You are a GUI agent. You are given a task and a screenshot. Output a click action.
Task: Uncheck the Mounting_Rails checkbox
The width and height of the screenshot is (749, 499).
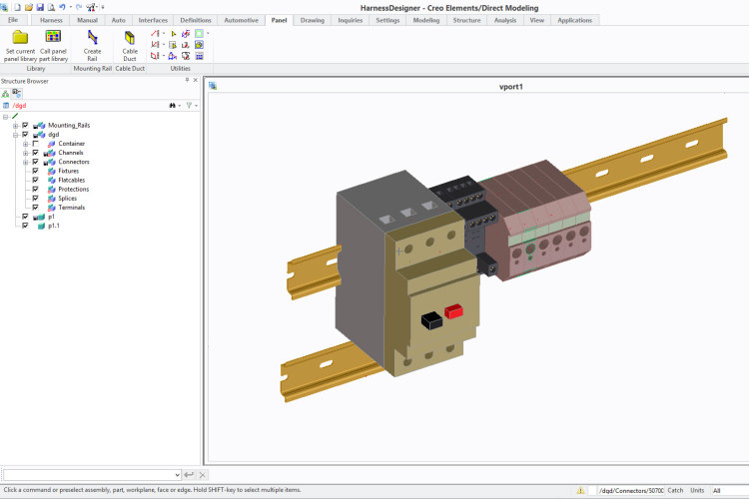(25, 125)
